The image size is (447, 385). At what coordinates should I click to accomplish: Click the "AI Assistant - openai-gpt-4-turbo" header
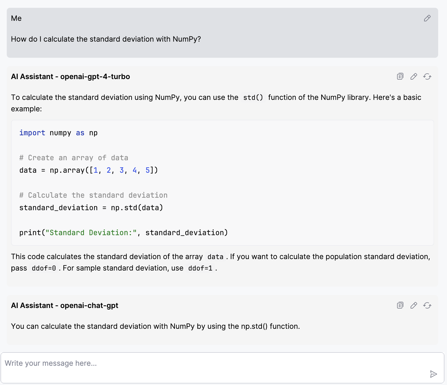click(70, 76)
